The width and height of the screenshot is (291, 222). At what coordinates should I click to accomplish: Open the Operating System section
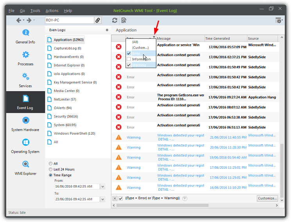point(25,146)
